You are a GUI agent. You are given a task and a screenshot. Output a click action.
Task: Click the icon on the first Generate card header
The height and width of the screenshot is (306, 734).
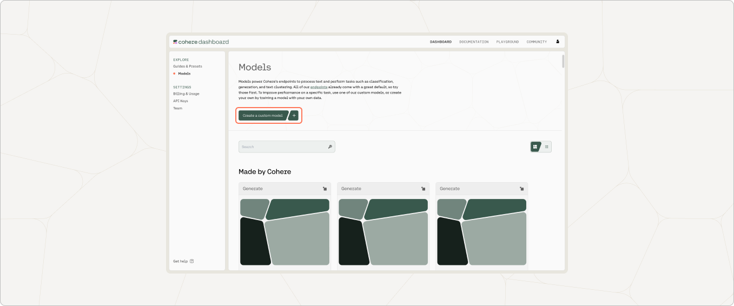pos(325,189)
